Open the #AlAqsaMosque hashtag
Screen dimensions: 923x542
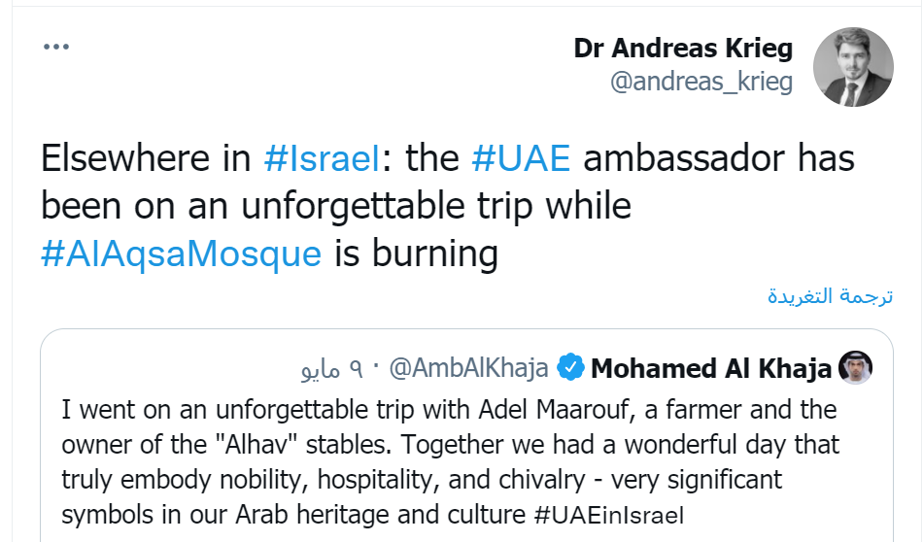point(182,253)
